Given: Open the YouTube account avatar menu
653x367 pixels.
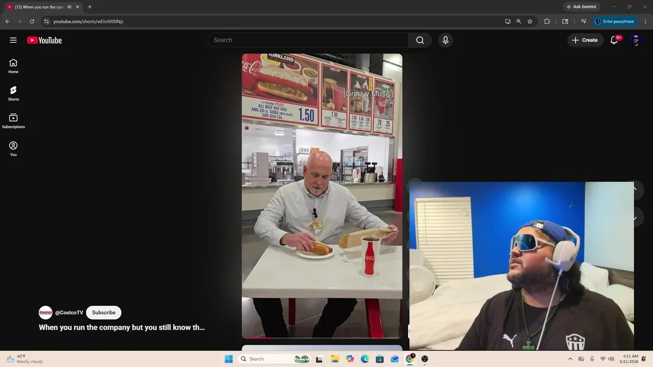Looking at the screenshot, I should tap(635, 40).
